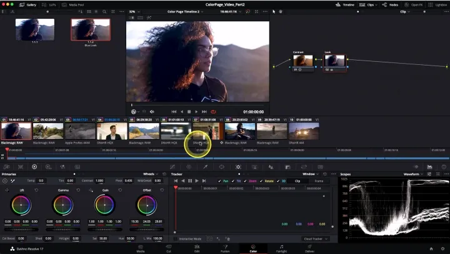Switch to the Deliver page
Screen dimensions: 450x254
coord(309,248)
